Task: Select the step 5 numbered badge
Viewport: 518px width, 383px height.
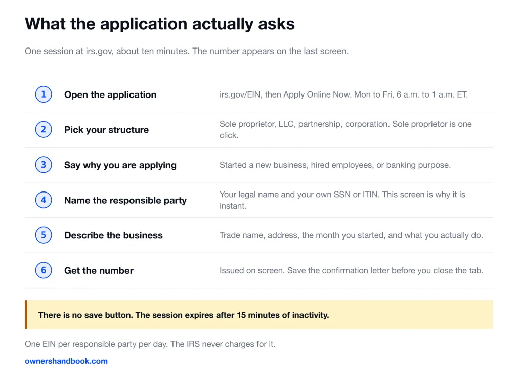Action: 44,235
